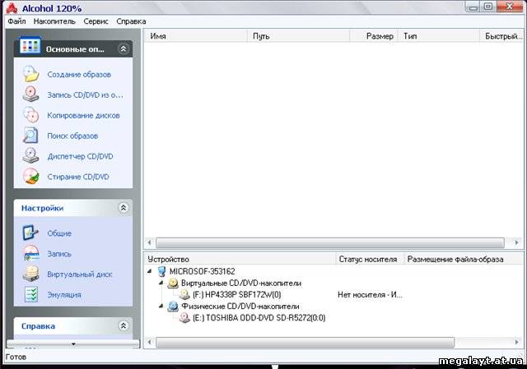Click the device list scroll-left arrow
The image size is (527, 369).
click(150, 342)
